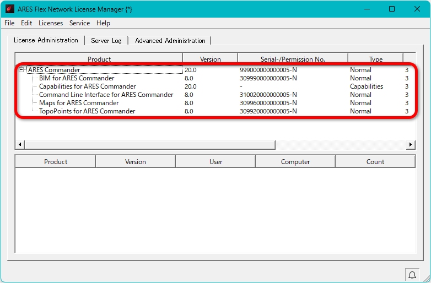Click the Type column header

tap(375, 59)
